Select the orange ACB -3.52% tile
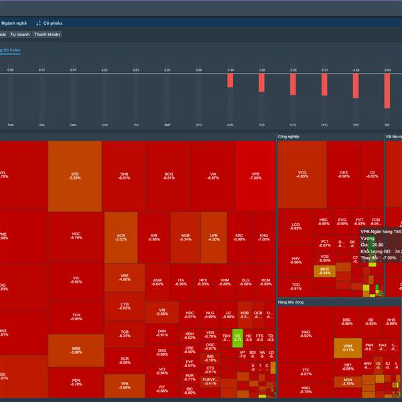Screen dimensions: 402x402 click(121, 237)
